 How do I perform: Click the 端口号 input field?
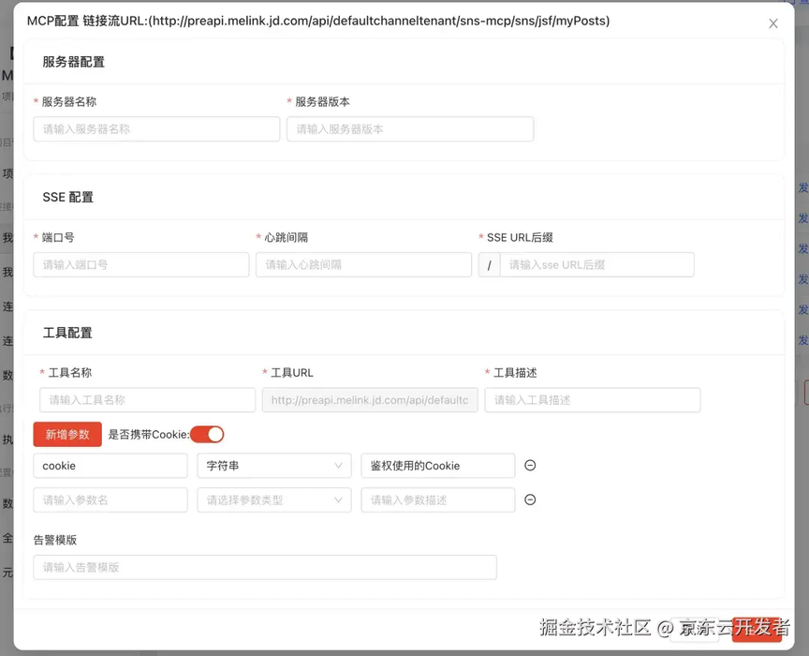click(x=141, y=264)
